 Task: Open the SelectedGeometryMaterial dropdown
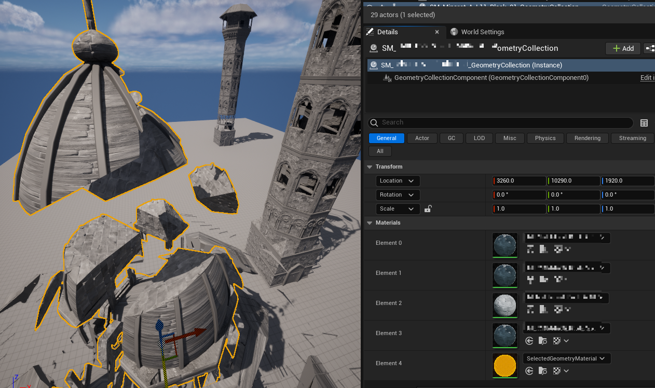click(x=567, y=358)
